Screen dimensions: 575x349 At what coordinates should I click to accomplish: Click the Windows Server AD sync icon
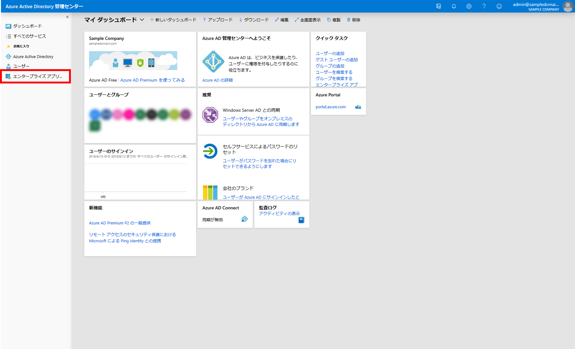pyautogui.click(x=210, y=115)
